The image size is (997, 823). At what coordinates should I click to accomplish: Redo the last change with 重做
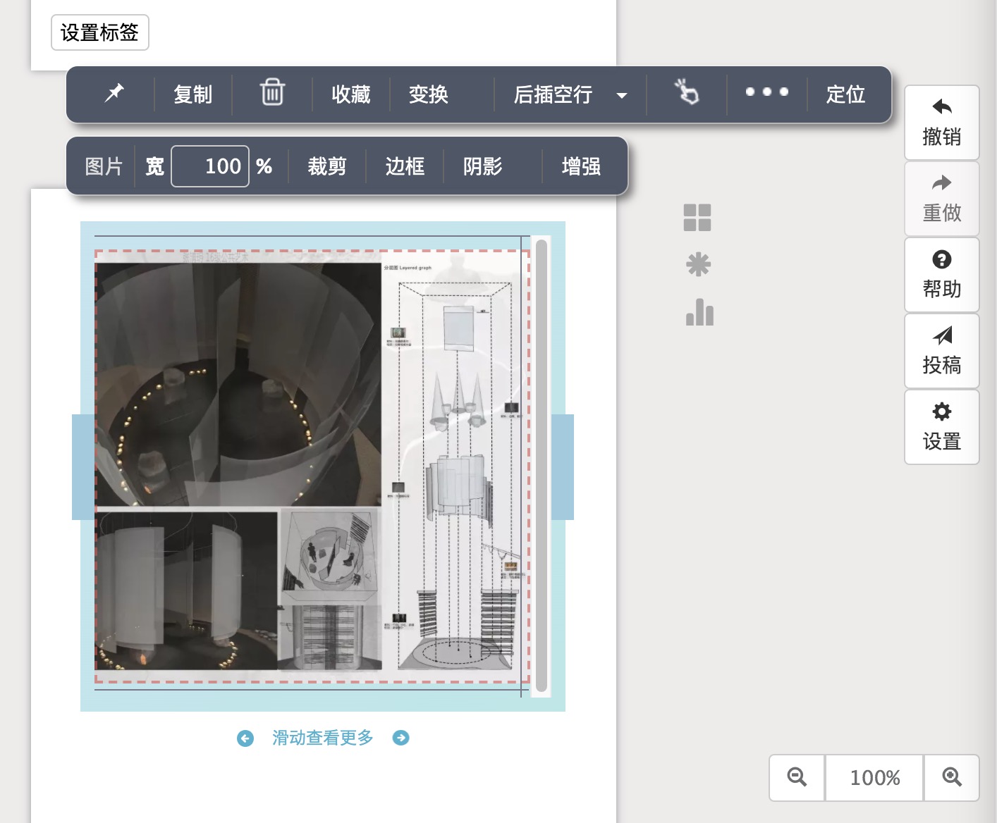[941, 199]
